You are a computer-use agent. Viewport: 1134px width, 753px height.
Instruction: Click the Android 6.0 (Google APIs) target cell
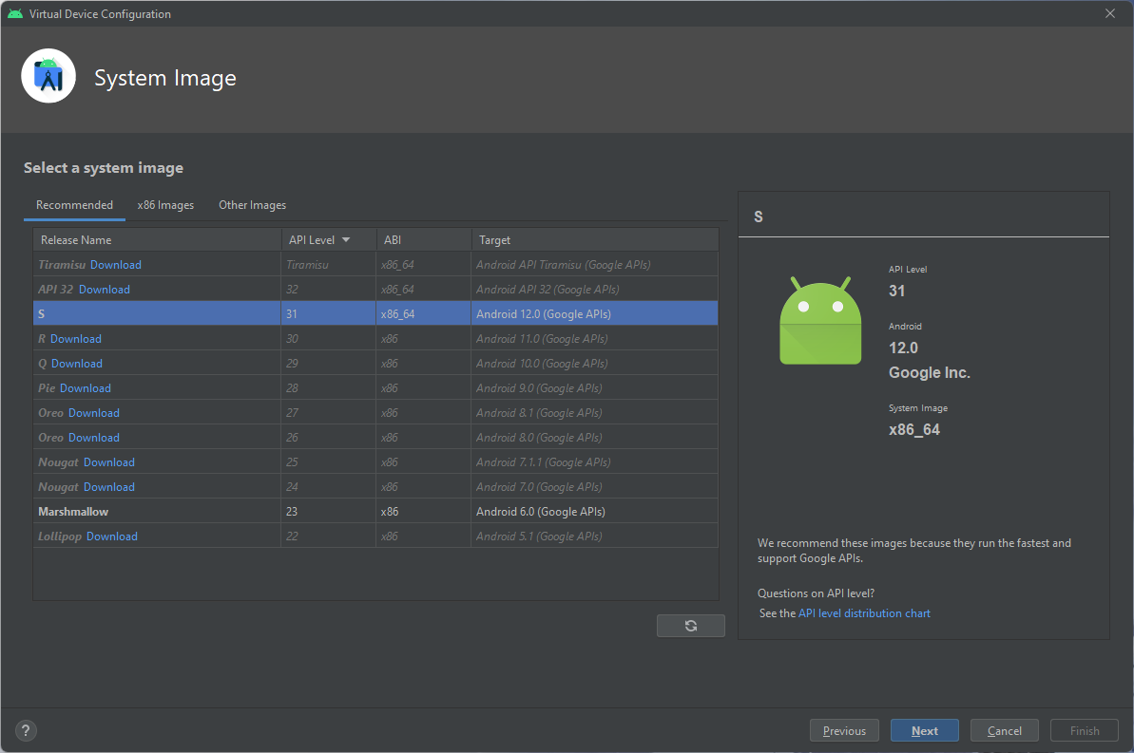point(594,512)
